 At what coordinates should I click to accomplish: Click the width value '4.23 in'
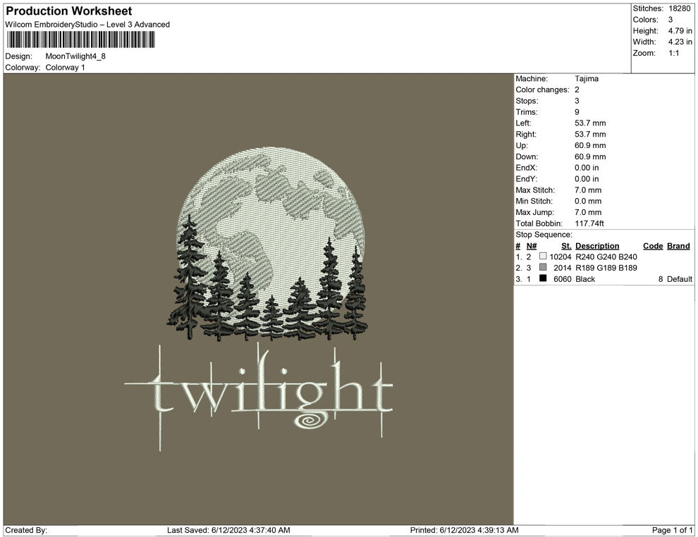[680, 42]
